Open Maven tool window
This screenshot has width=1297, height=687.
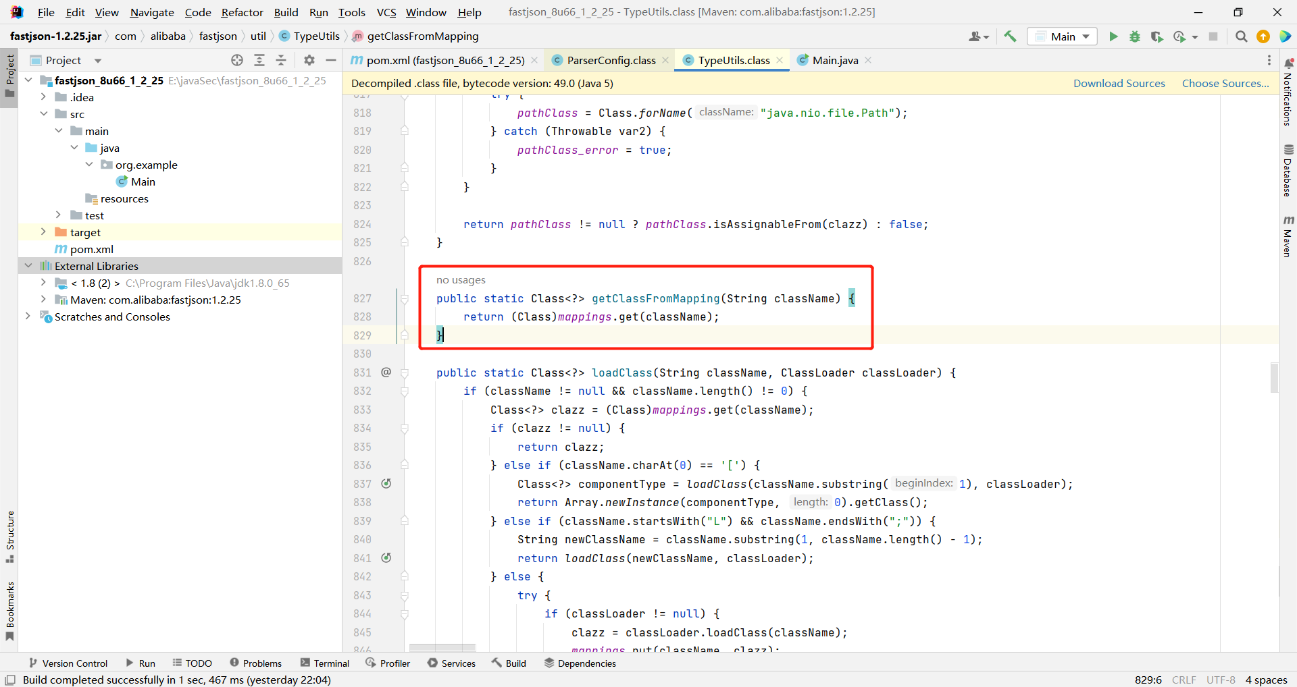coord(1288,237)
